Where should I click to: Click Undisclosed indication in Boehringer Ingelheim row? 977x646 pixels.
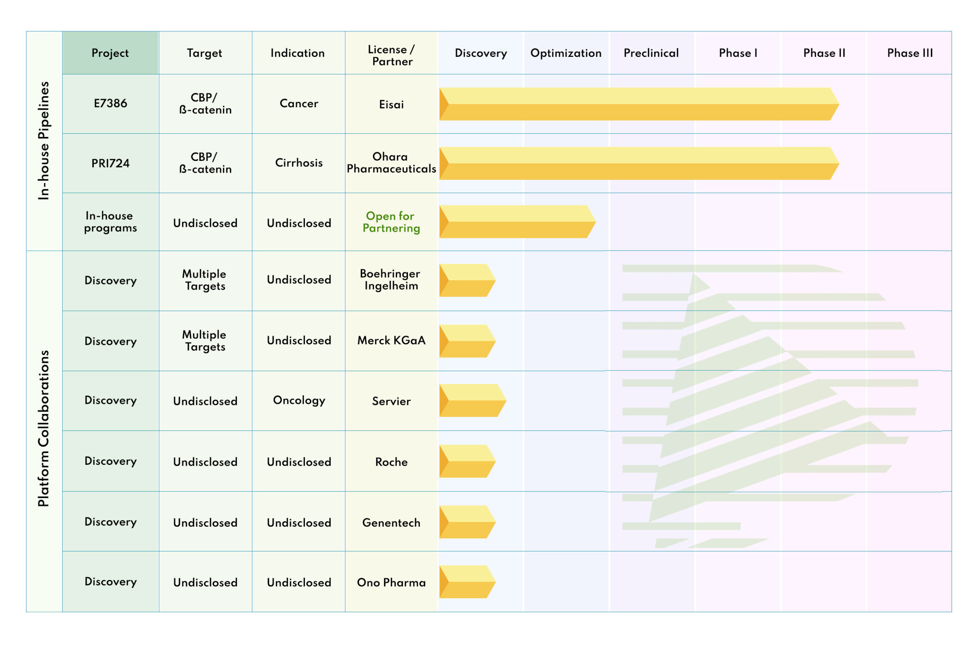[299, 280]
